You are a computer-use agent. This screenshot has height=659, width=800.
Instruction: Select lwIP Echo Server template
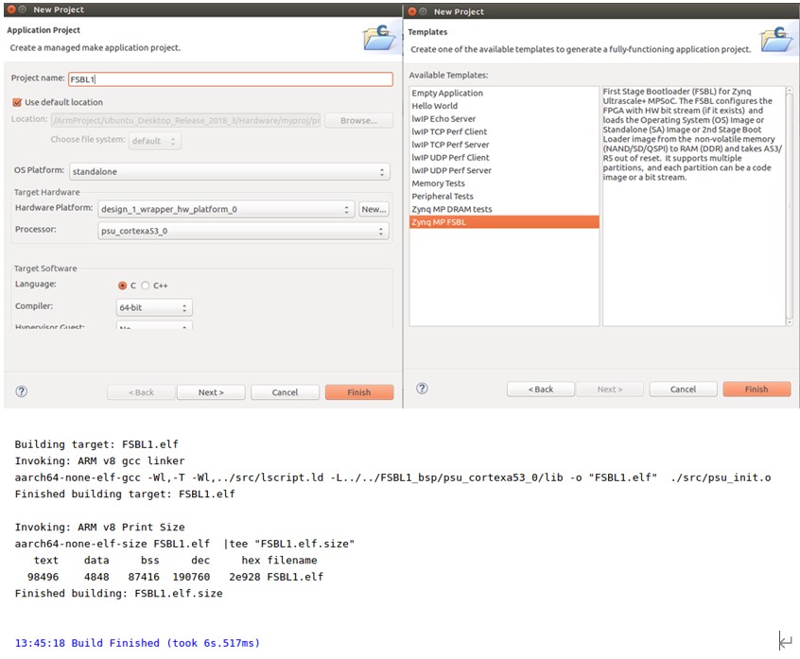pos(504,119)
